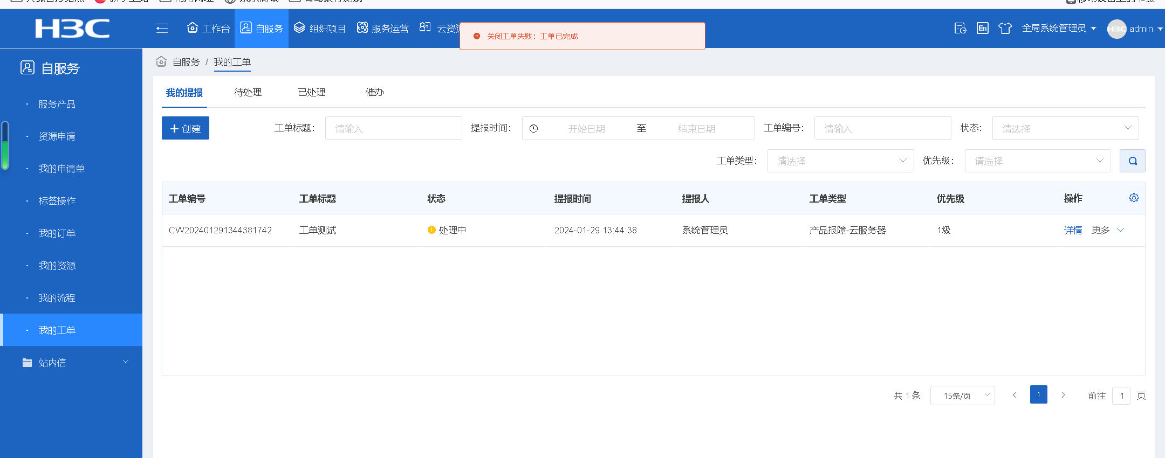1165x458 pixels.
Task: Open the 15条/页 page size dropdown
Action: (963, 395)
